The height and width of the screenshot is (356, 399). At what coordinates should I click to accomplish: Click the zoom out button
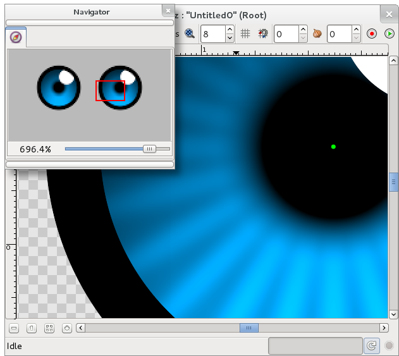pyautogui.click(x=14, y=328)
